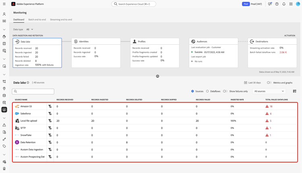Image resolution: width=302 pixels, height=173 pixels.
Task: Click the Data lake search field
Action: 33,92
